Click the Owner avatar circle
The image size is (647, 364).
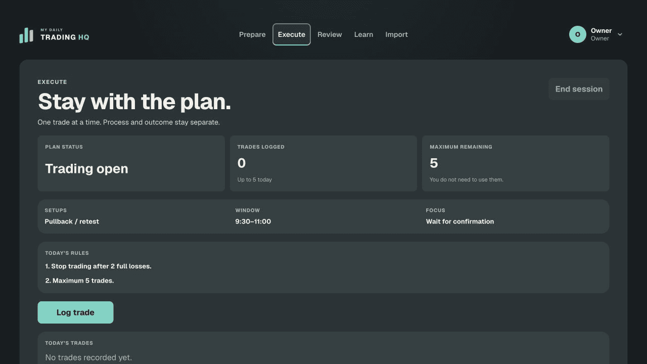coord(578,34)
